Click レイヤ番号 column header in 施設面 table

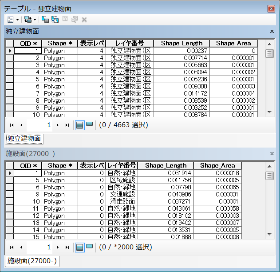122,166
